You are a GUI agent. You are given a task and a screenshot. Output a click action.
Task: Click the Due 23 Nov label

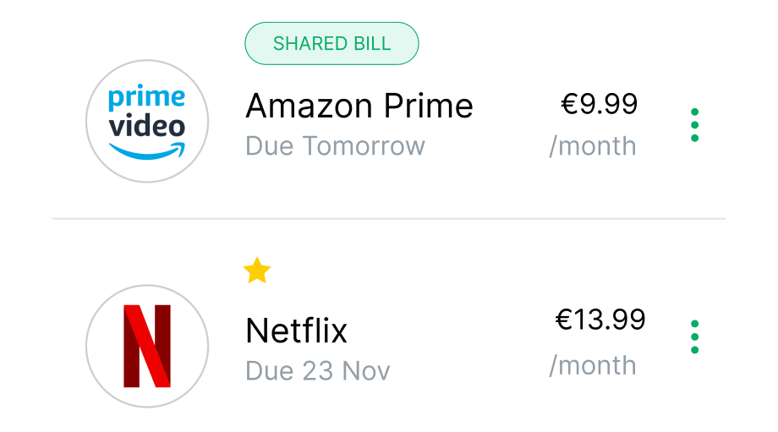[x=317, y=371]
